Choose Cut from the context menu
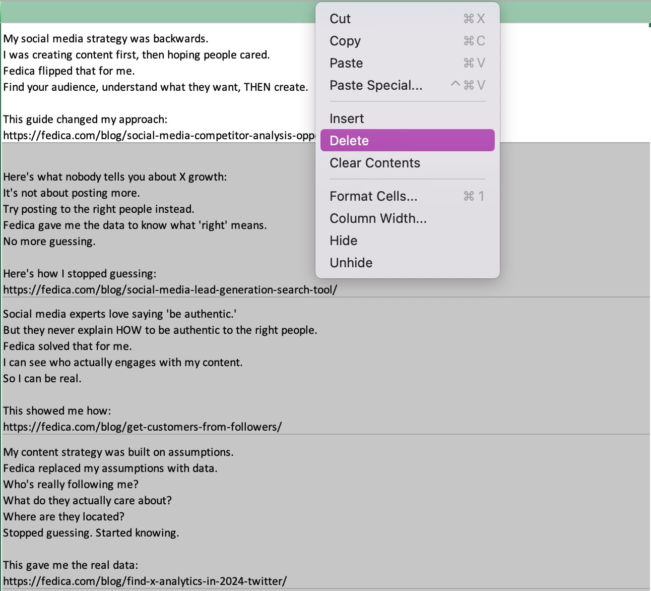Image resolution: width=651 pixels, height=591 pixels. (x=340, y=19)
